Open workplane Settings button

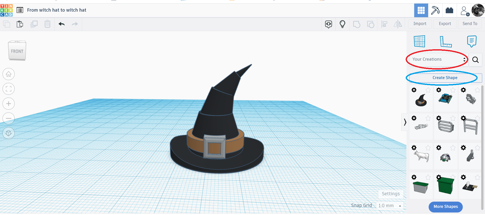tap(391, 194)
